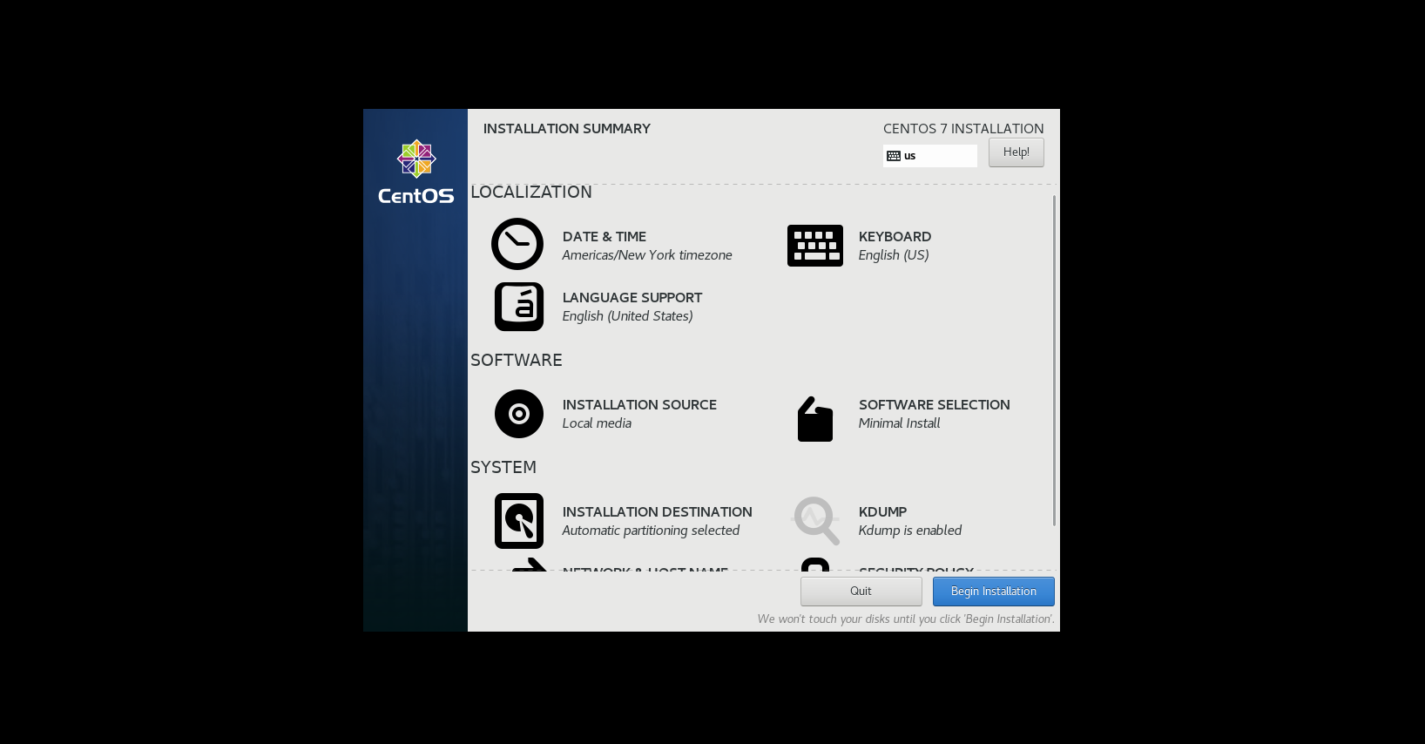Click 'English (United States)' language text
This screenshot has width=1425, height=744.
628,316
